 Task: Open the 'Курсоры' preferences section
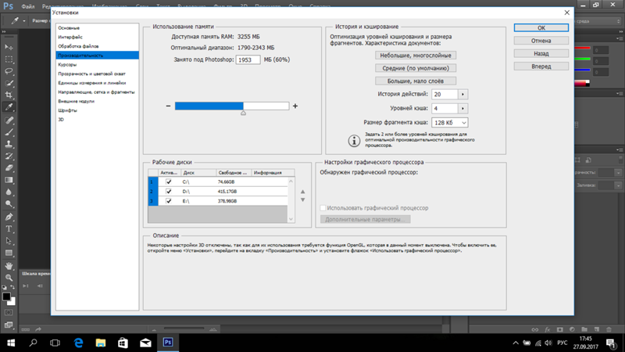(67, 65)
